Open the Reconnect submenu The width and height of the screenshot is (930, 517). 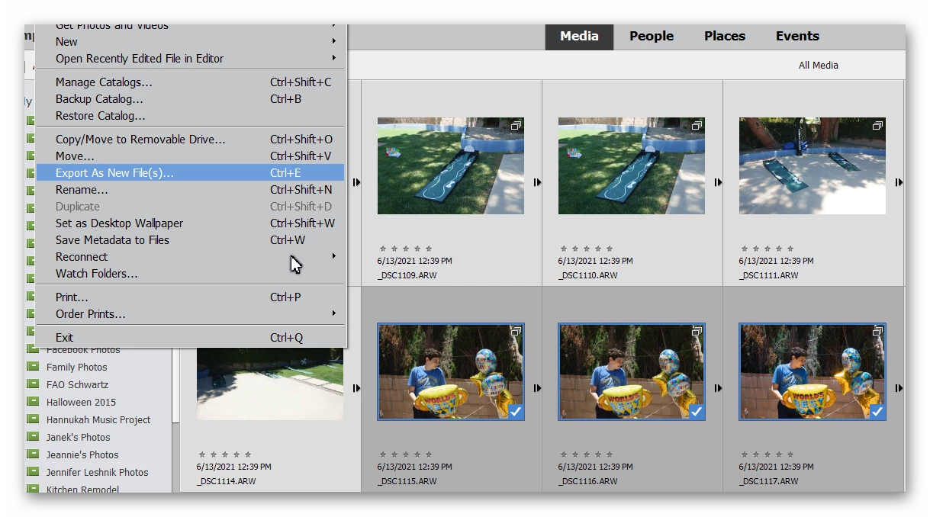coord(190,257)
